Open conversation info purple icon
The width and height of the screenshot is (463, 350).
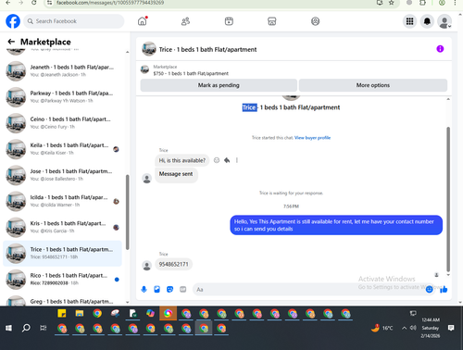pyautogui.click(x=440, y=49)
